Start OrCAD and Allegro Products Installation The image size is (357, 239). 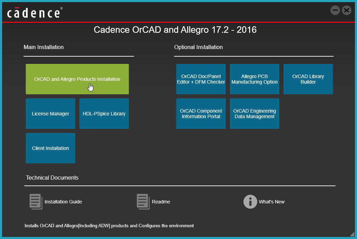77,79
